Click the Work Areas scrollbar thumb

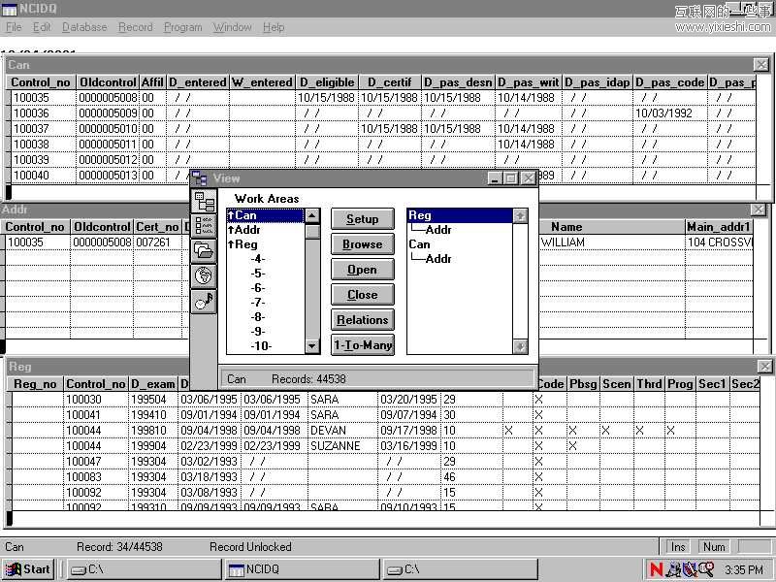pyautogui.click(x=311, y=231)
